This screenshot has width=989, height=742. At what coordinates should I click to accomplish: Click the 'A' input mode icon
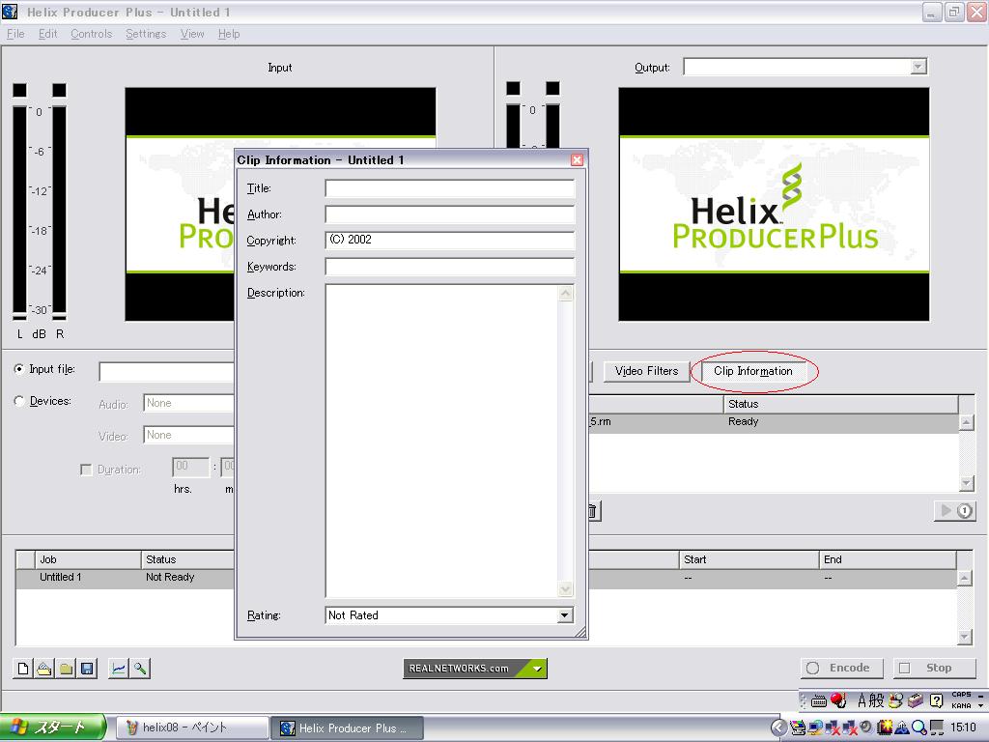click(862, 699)
